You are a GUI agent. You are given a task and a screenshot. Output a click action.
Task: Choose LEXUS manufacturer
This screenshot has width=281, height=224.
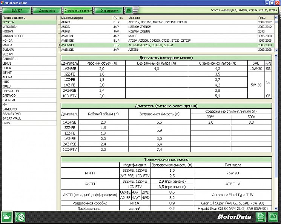(29, 64)
